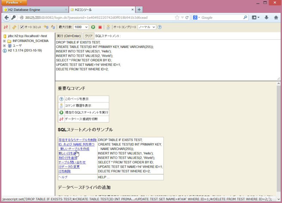Click the このページを表示 text
This screenshot has height=203, width=282.
tap(77, 99)
